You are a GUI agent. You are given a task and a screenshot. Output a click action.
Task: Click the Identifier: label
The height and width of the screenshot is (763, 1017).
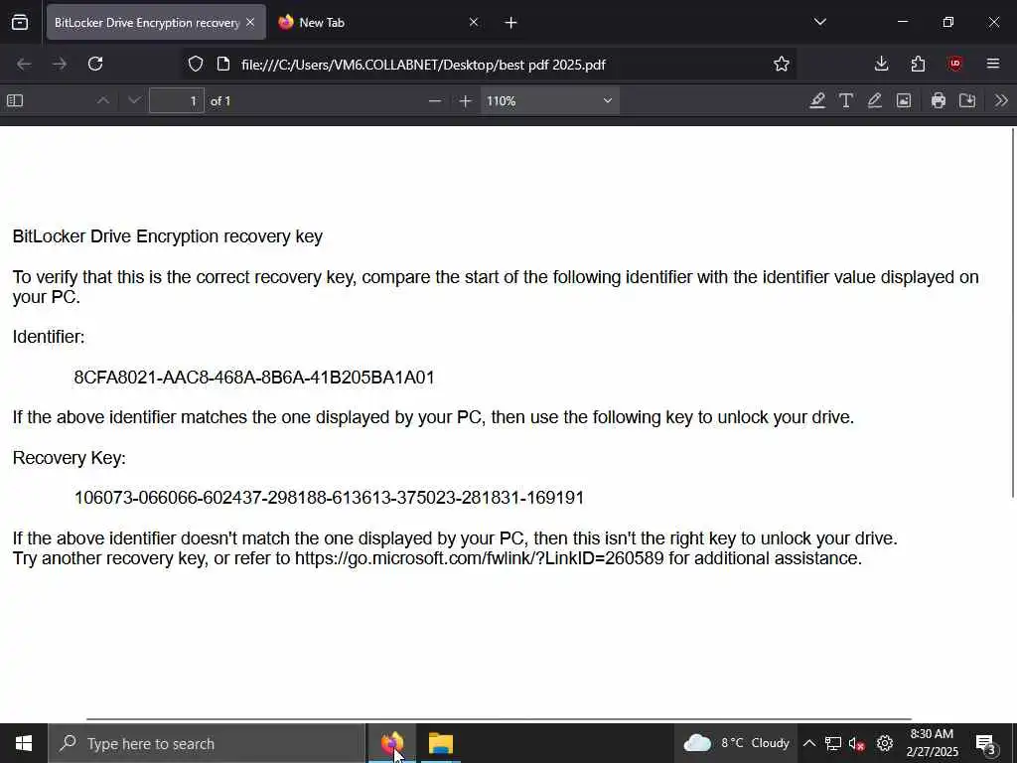[x=49, y=337]
